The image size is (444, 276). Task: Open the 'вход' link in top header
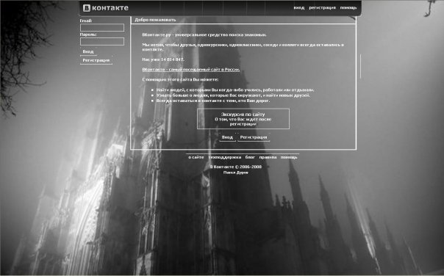298,7
